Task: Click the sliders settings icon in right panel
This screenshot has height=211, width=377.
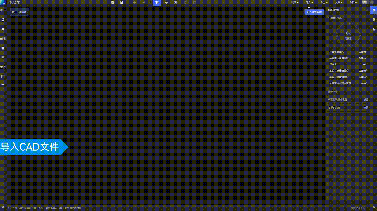Action: tap(373, 20)
